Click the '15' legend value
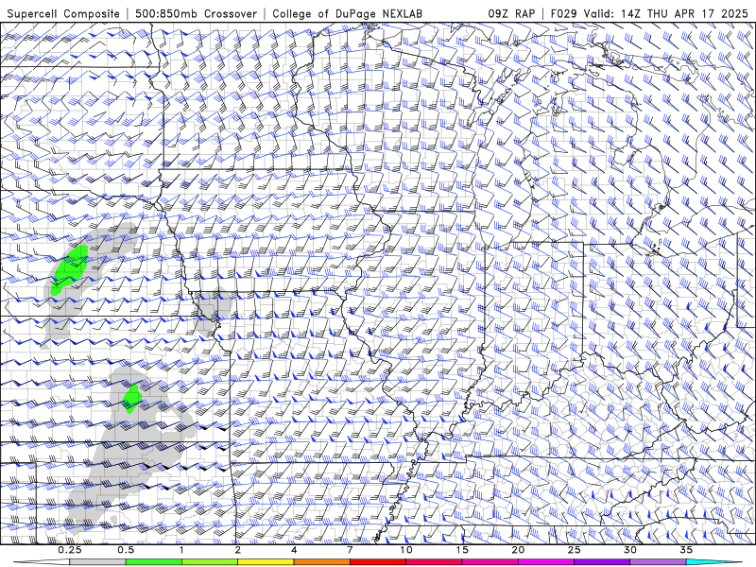Image resolution: width=756 pixels, height=567 pixels. [x=462, y=550]
